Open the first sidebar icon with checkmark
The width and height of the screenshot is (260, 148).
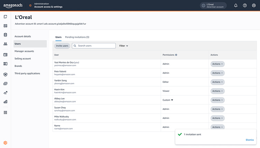(6, 17)
